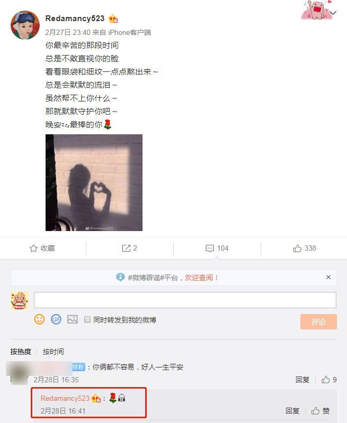Screen dimensions: 347x423
Task: Open the GIF picker icon
Action: tap(56, 319)
